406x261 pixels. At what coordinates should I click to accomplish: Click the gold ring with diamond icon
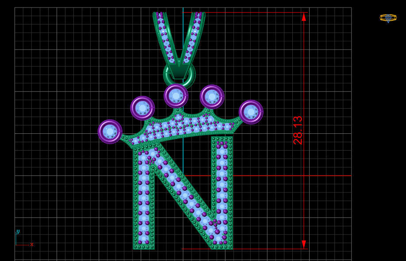click(x=388, y=18)
